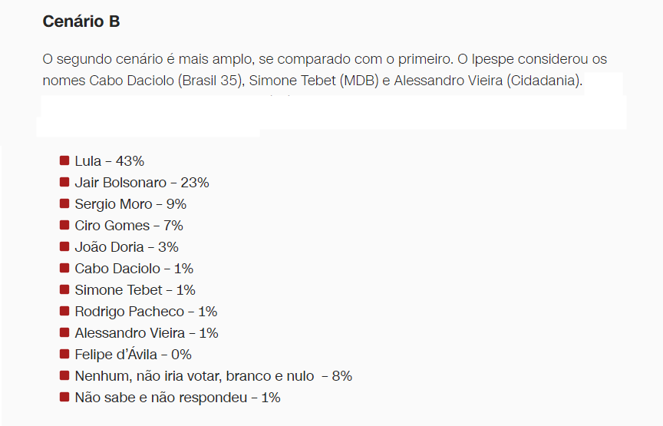Click the red bullet beside Alessandro Vieira
The height and width of the screenshot is (426, 663).
(x=64, y=332)
